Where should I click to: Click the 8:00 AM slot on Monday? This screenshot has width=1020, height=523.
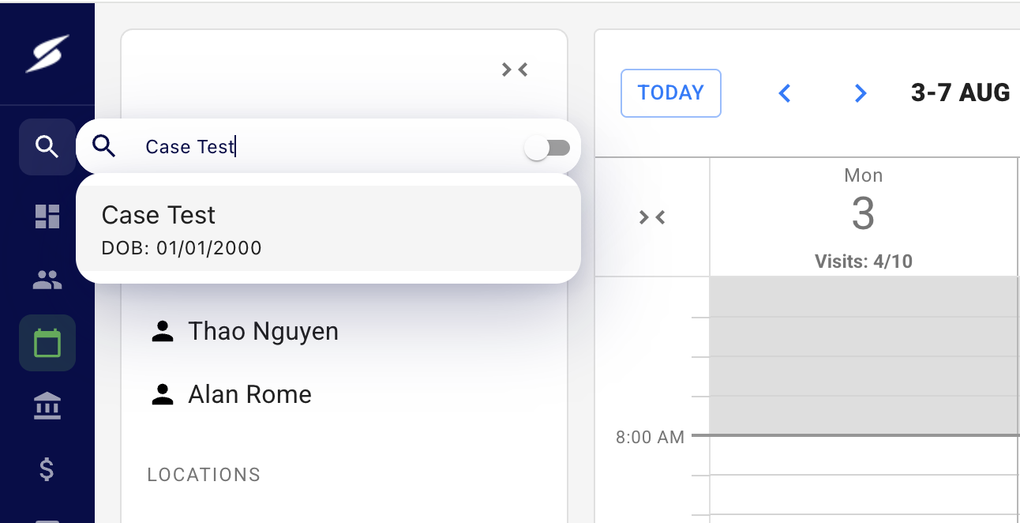[x=864, y=455]
